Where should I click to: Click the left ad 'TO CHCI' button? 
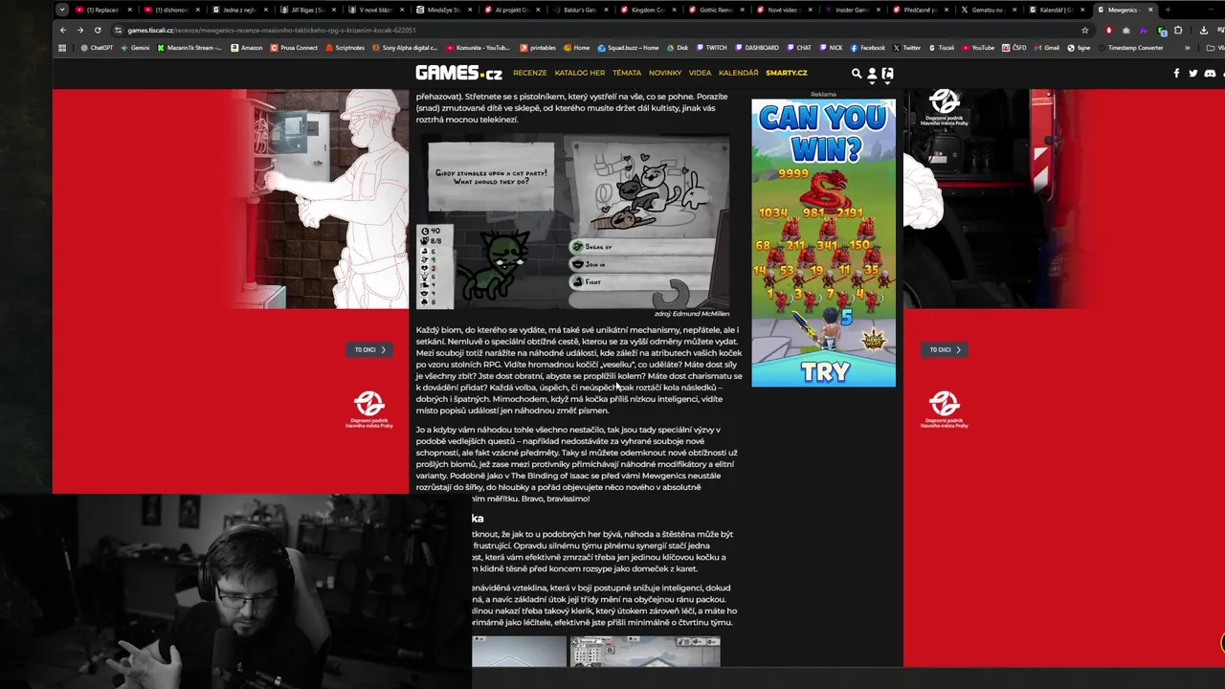(x=369, y=349)
